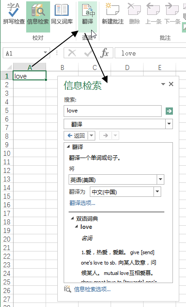The width and height of the screenshot is (186, 307).
Task: Select cell A1 containing love
Action: (x=29, y=76)
